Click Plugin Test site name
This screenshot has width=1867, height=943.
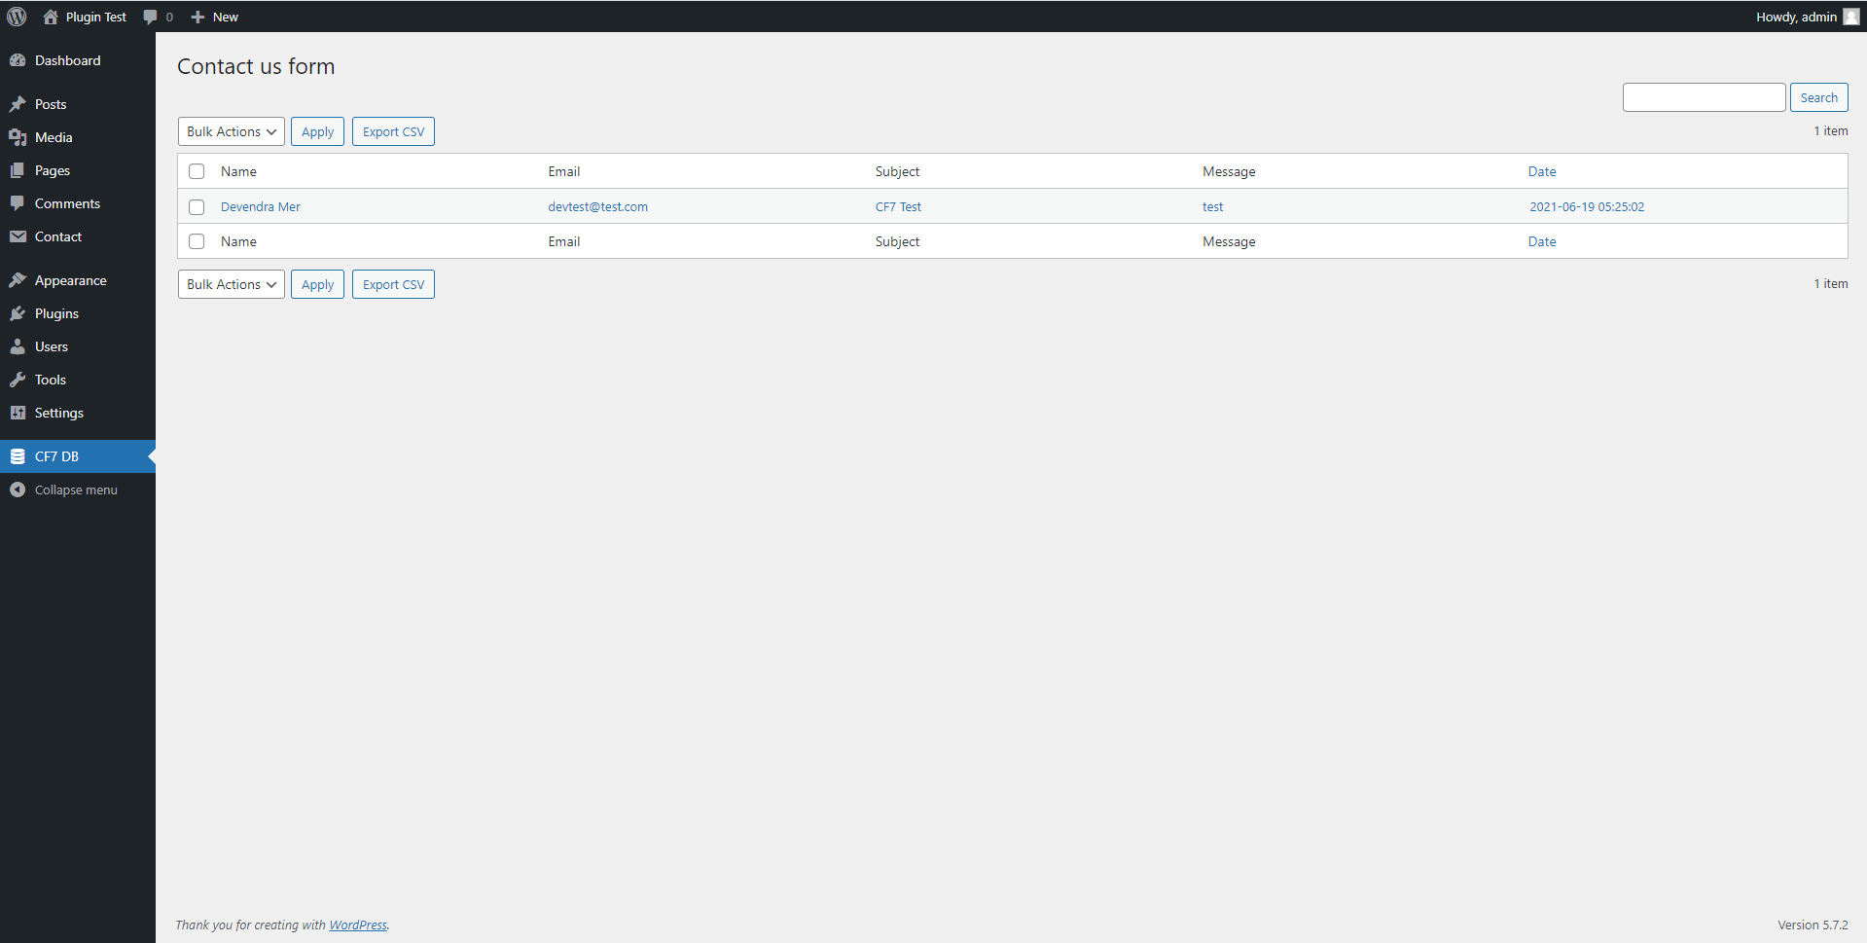pyautogui.click(x=96, y=17)
